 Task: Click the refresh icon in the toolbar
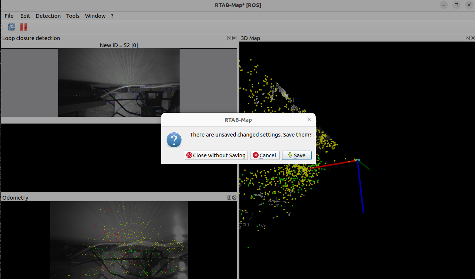click(x=12, y=27)
